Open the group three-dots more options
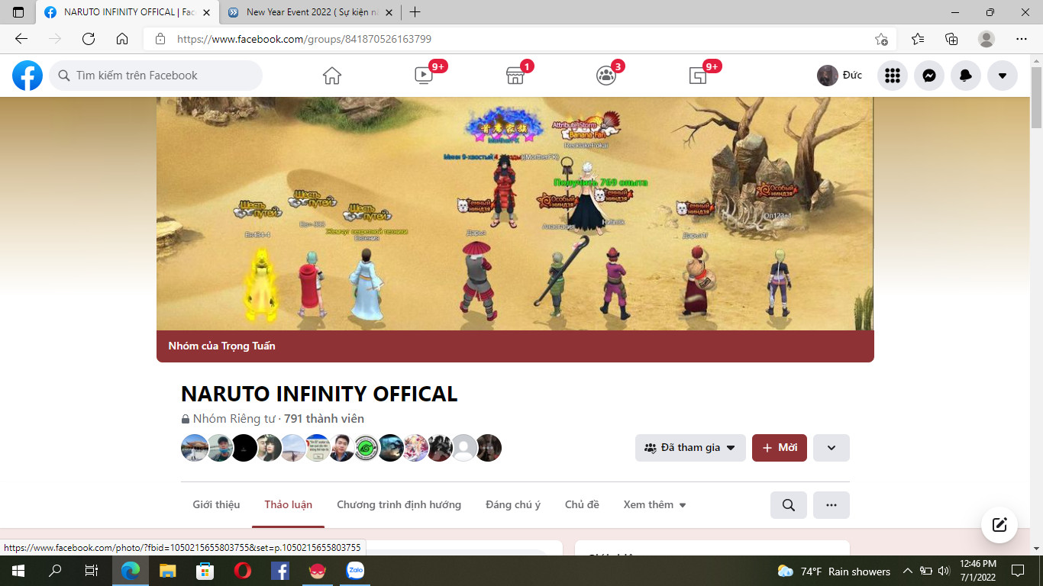The width and height of the screenshot is (1043, 586). tap(831, 505)
